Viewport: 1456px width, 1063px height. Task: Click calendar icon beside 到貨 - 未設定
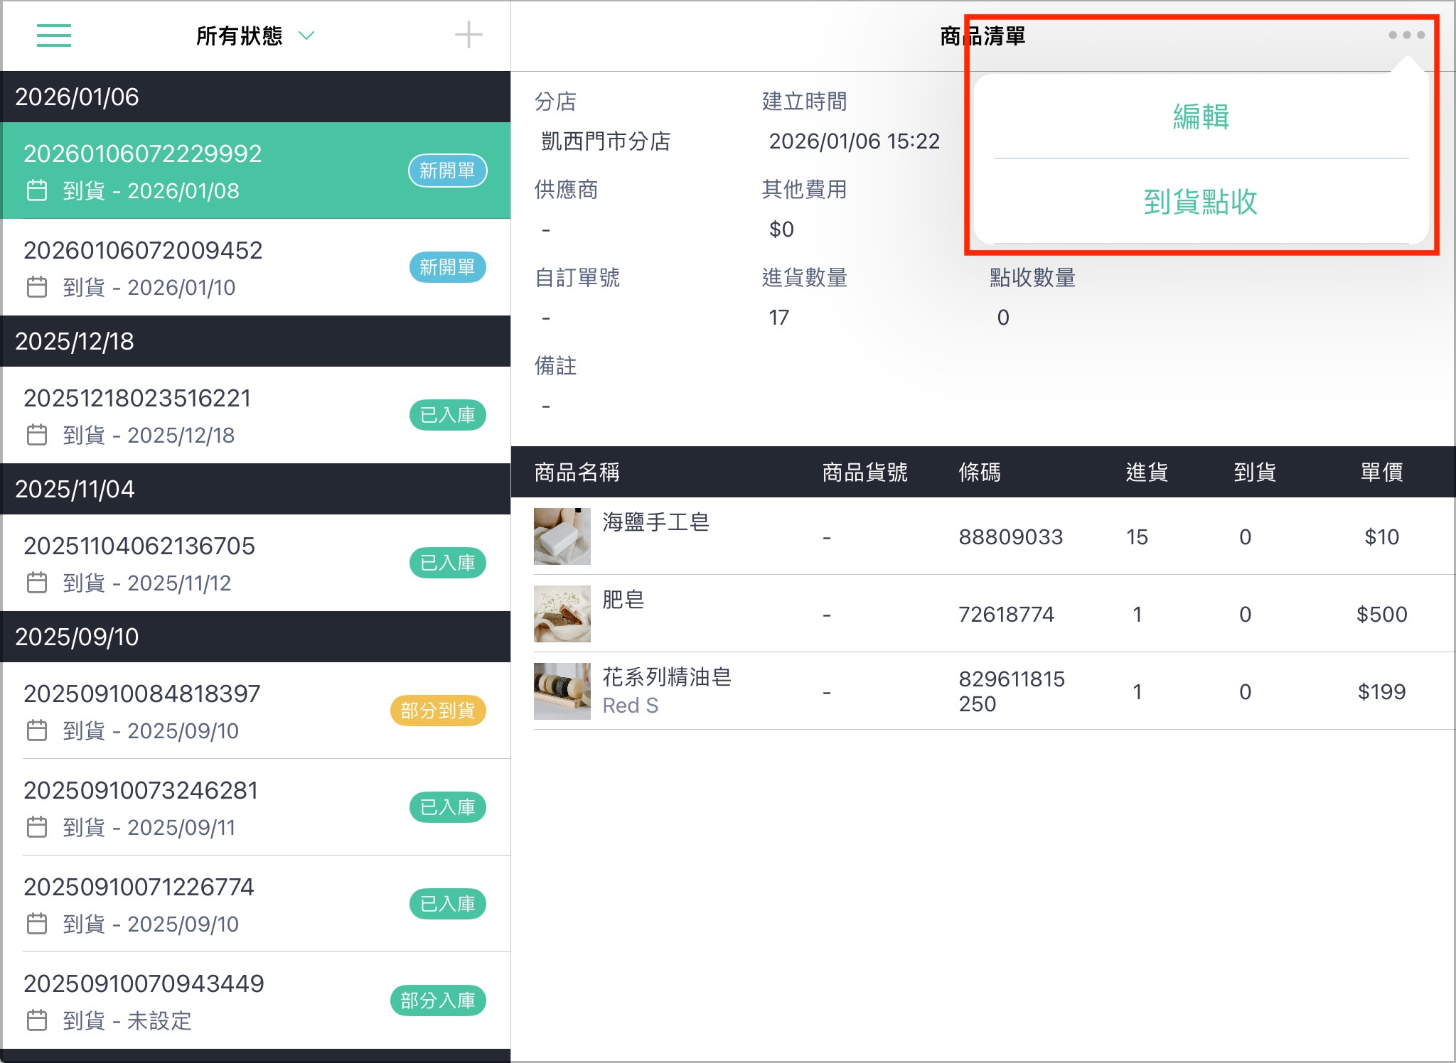coord(37,1020)
